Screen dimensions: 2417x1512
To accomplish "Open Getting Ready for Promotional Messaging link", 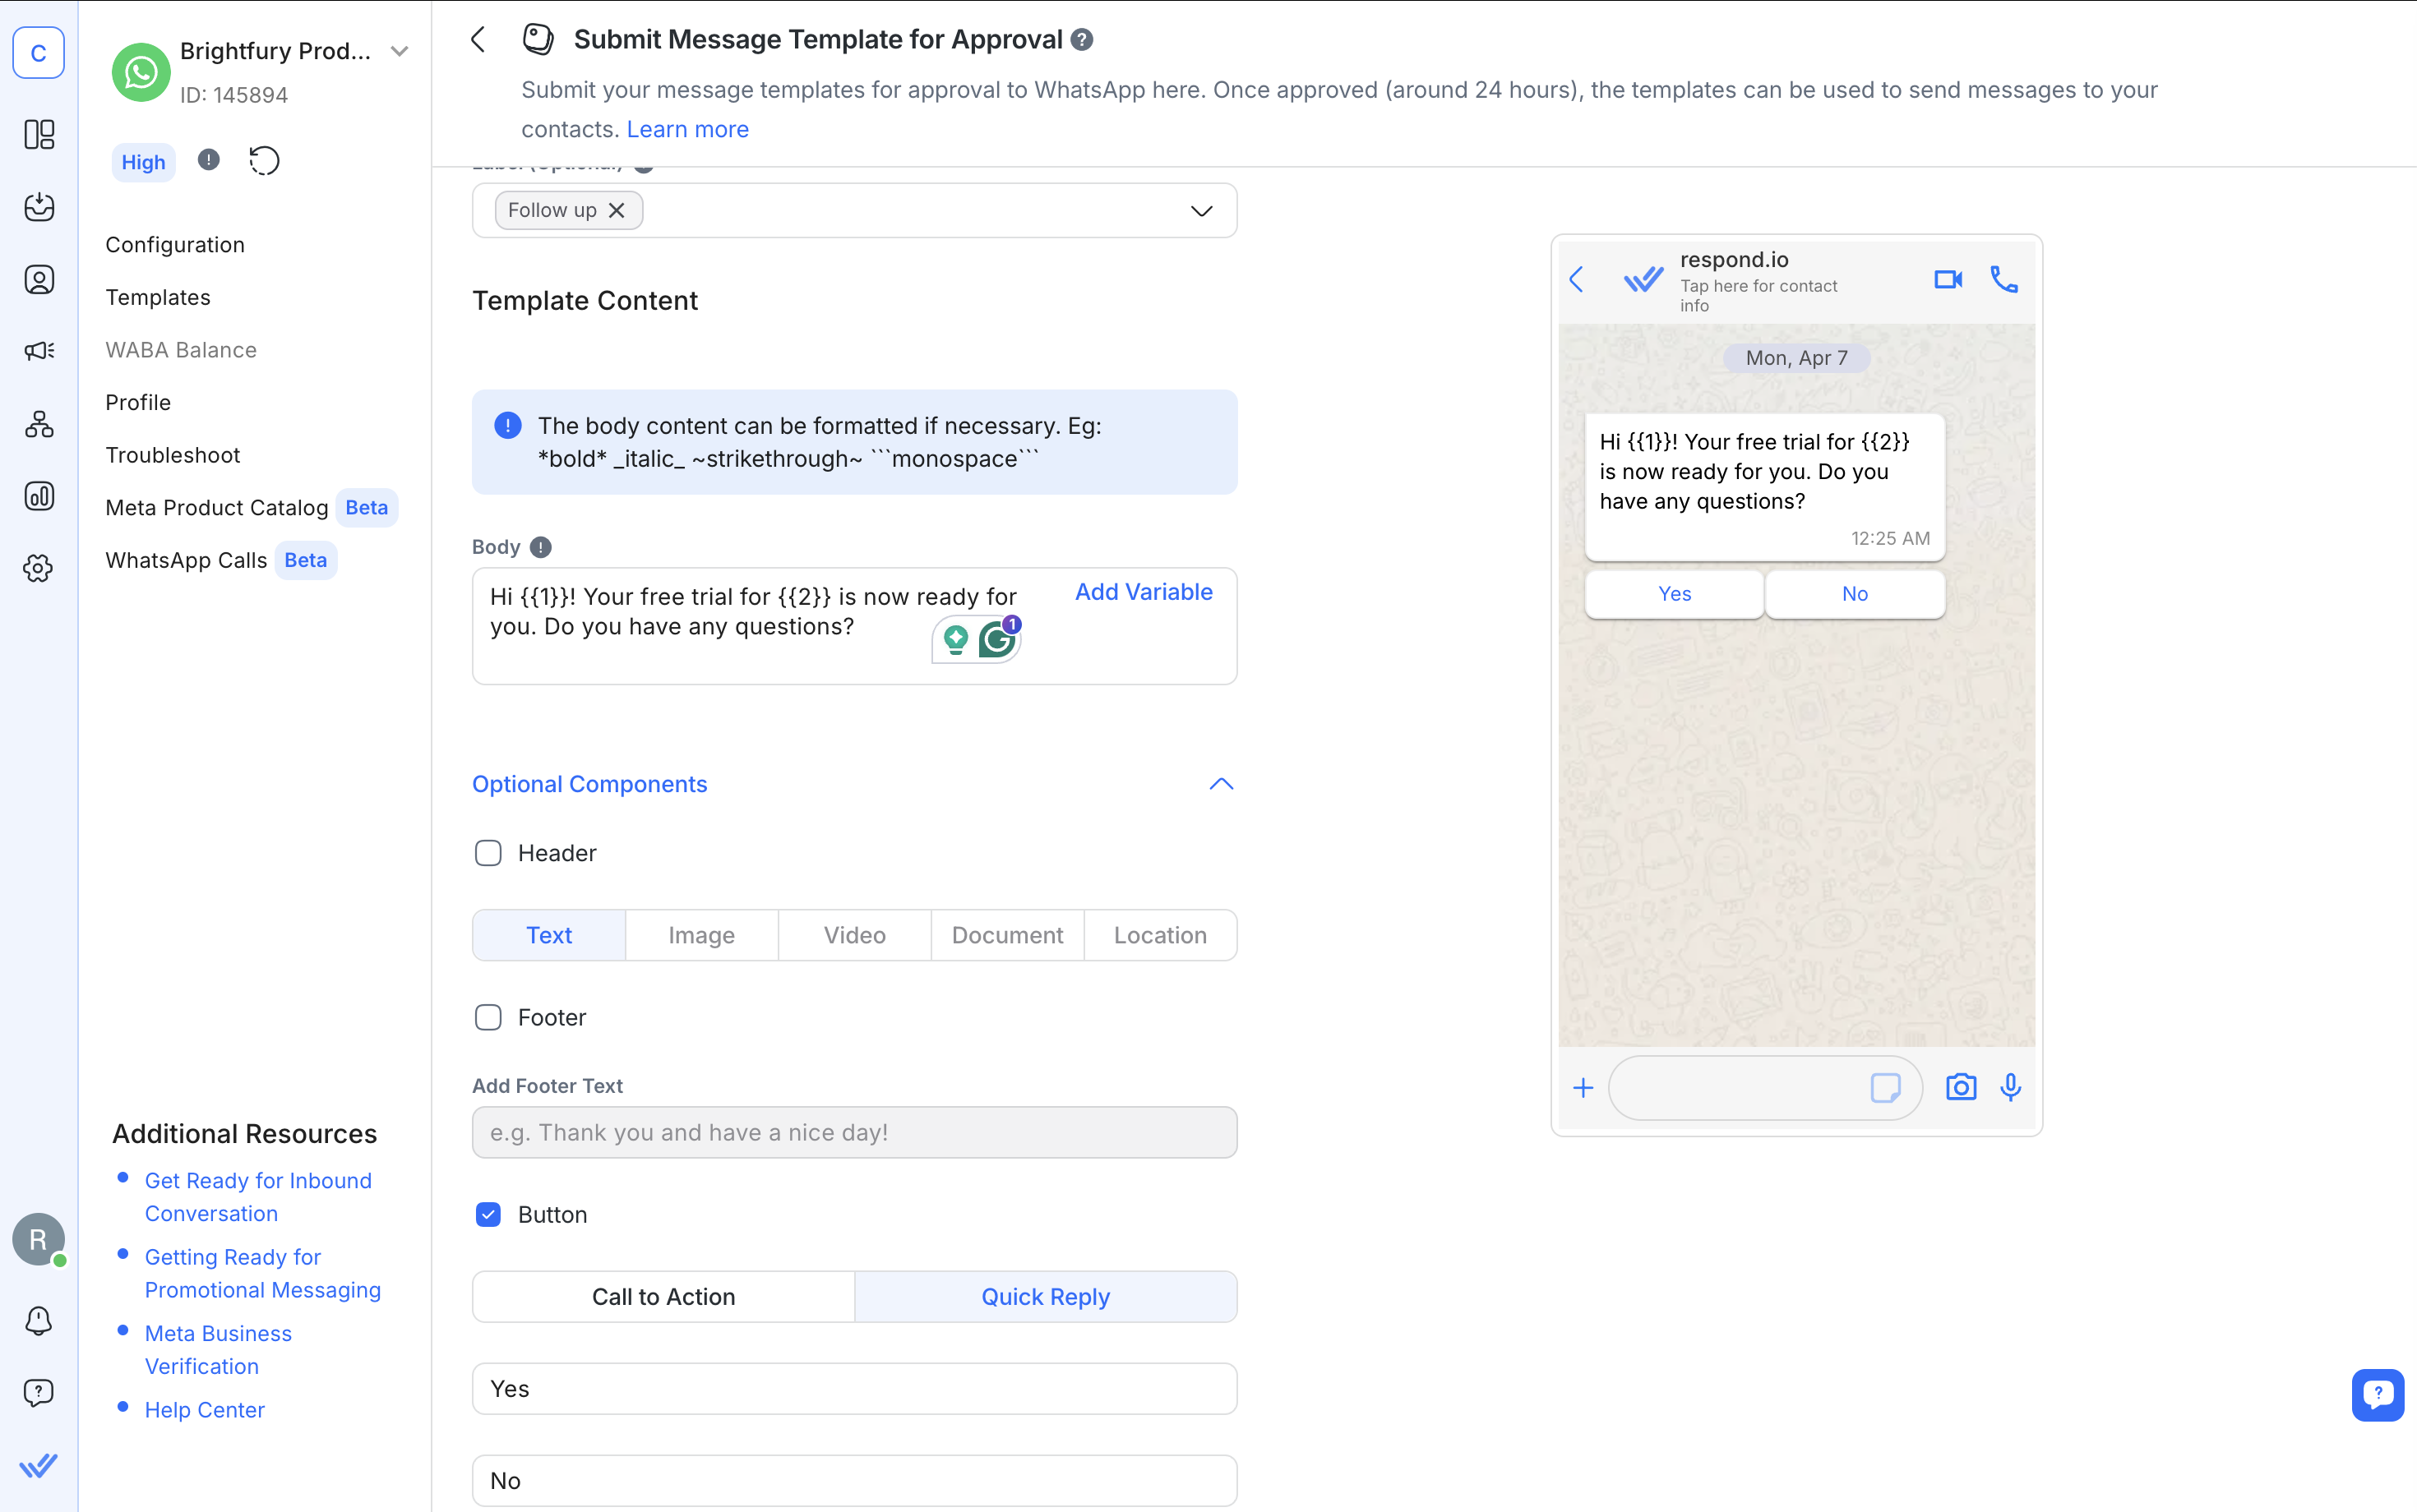I will click(x=263, y=1273).
